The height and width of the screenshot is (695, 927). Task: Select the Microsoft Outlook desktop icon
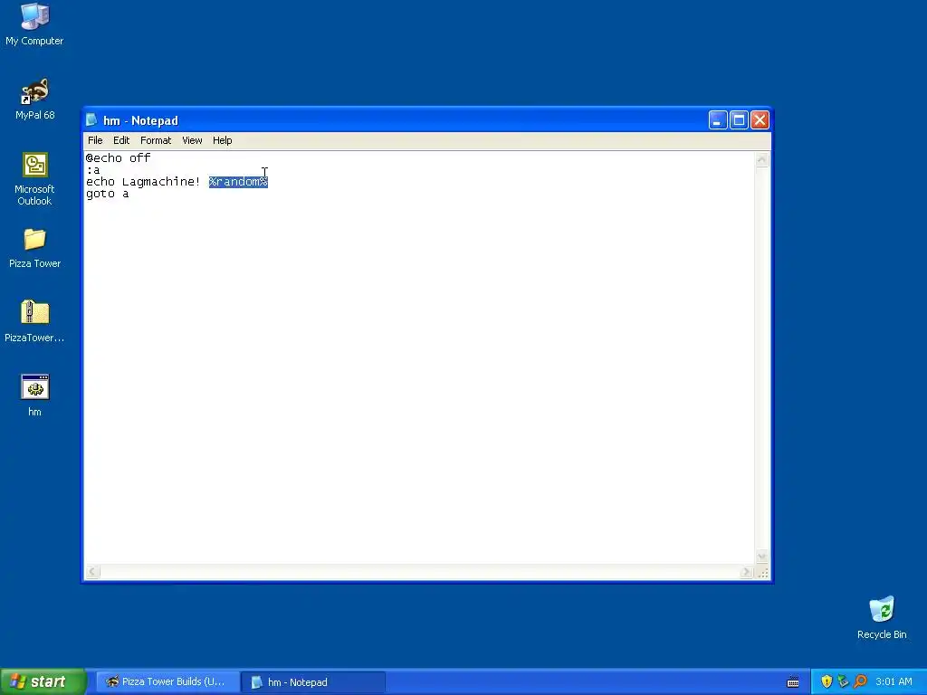[35, 179]
